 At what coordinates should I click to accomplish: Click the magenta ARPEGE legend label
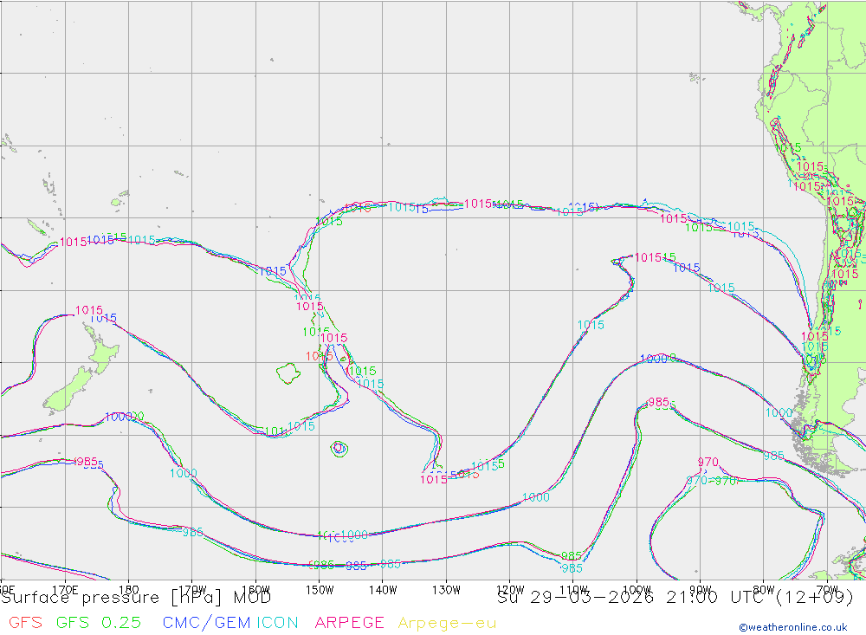[349, 622]
